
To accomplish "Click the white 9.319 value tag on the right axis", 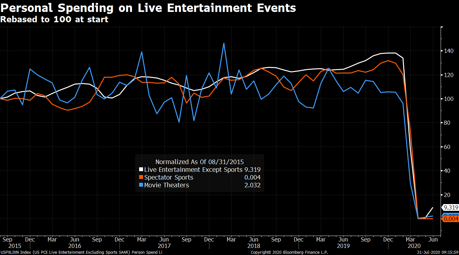I will pyautogui.click(x=450, y=208).
